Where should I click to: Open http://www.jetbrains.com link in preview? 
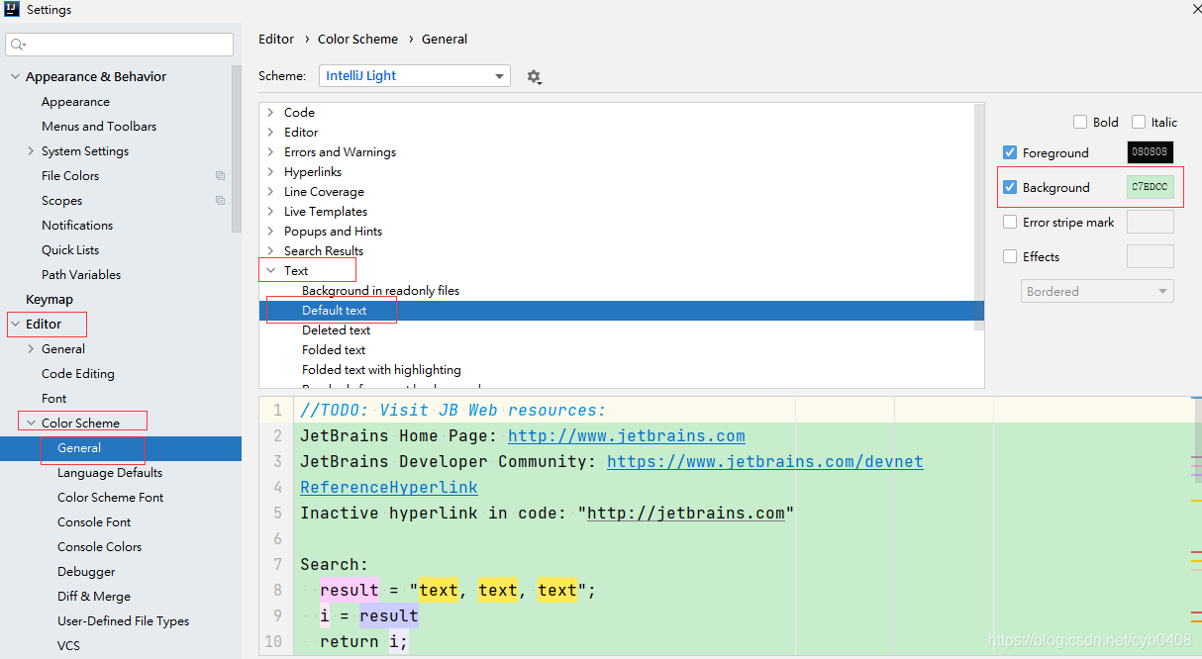[x=627, y=435]
